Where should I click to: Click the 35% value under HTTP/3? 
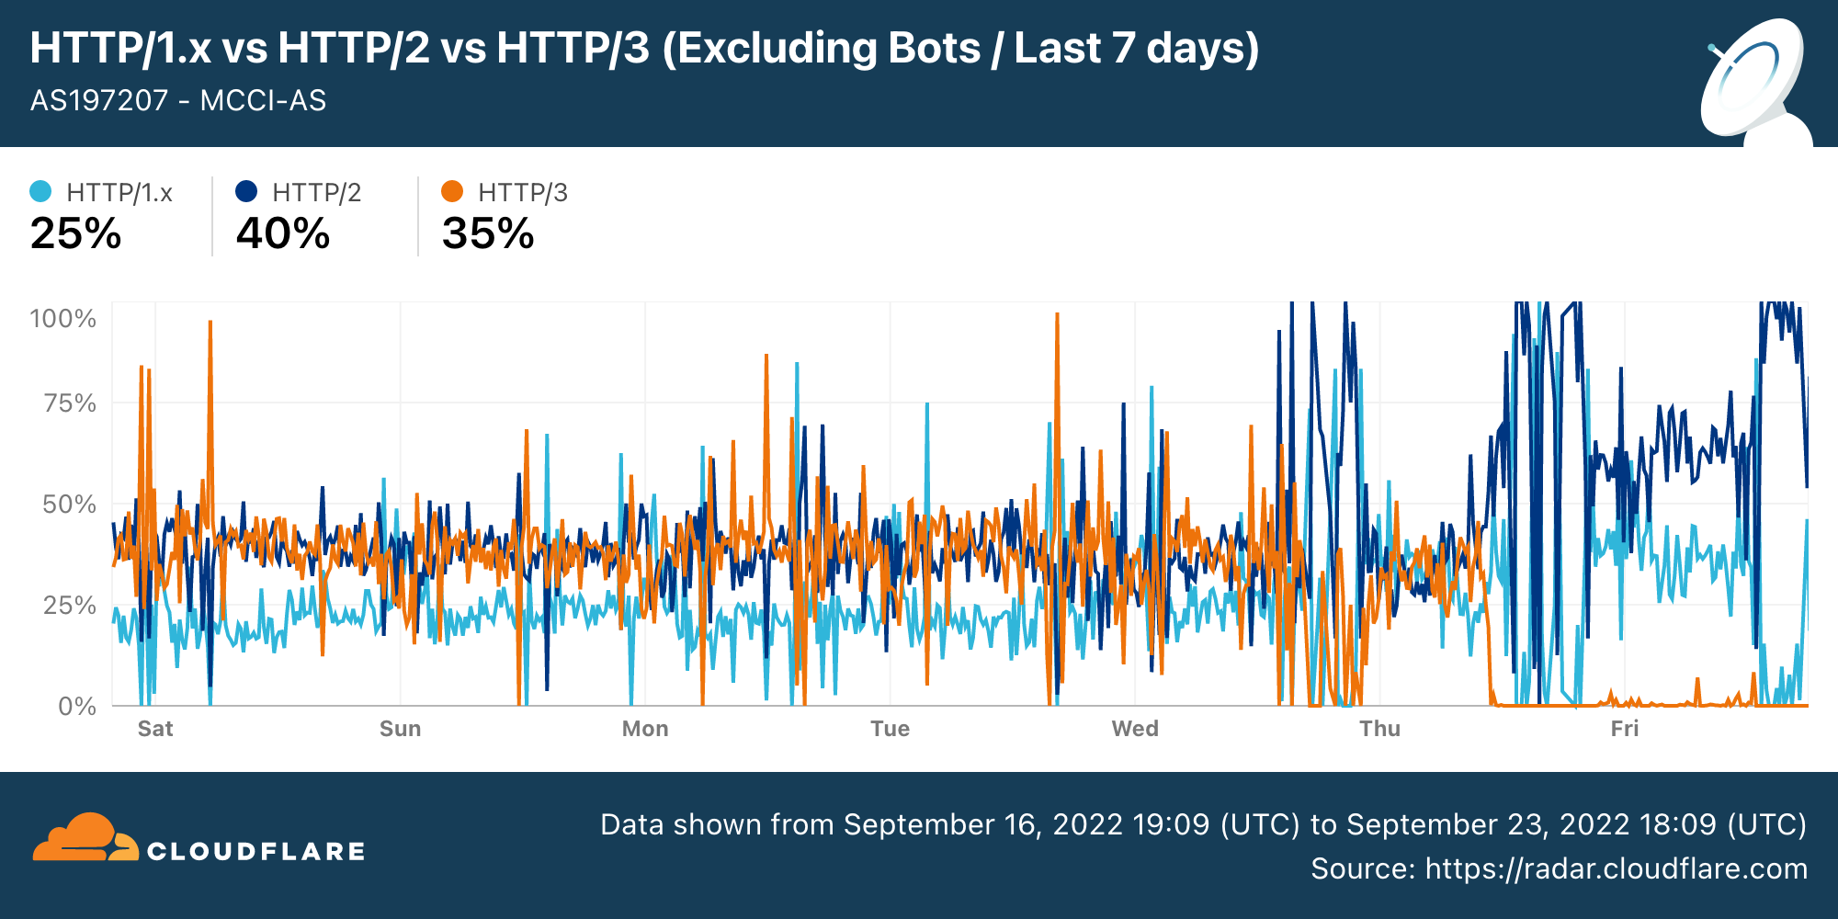488,233
